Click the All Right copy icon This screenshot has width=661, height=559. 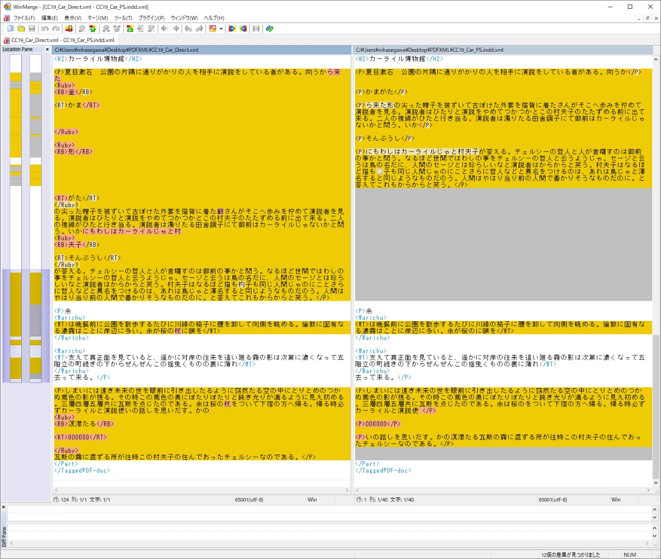(231, 28)
